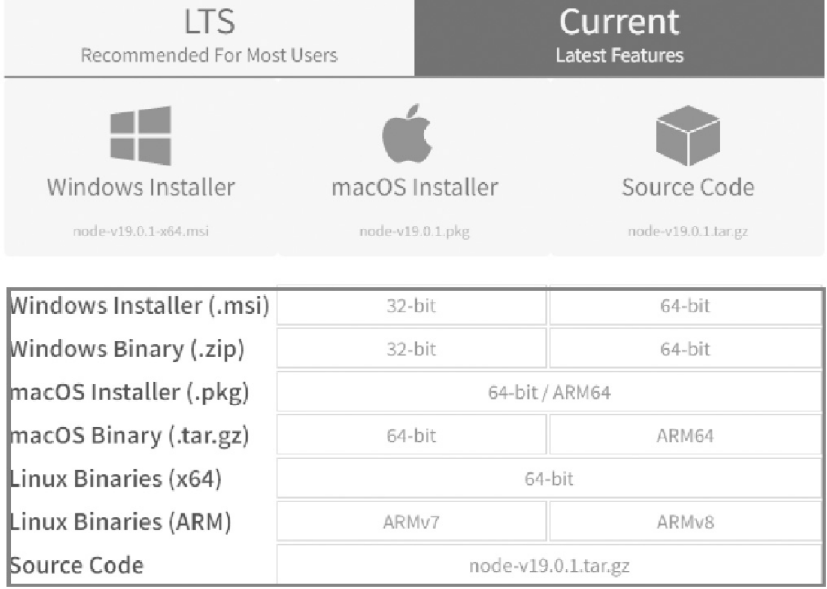Screen dimensions: 827x589
Task: Download the 64-bit Linux Binaries (x64)
Action: click(550, 479)
